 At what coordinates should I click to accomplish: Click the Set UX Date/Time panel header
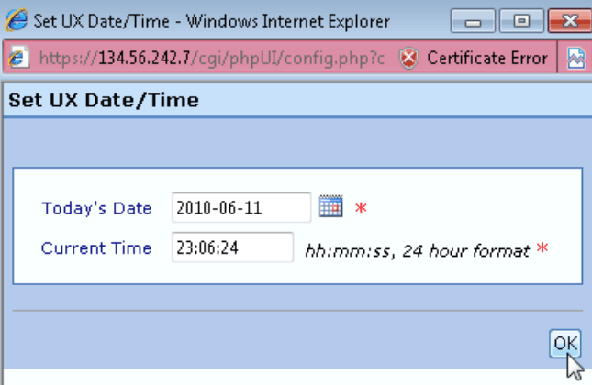click(103, 101)
